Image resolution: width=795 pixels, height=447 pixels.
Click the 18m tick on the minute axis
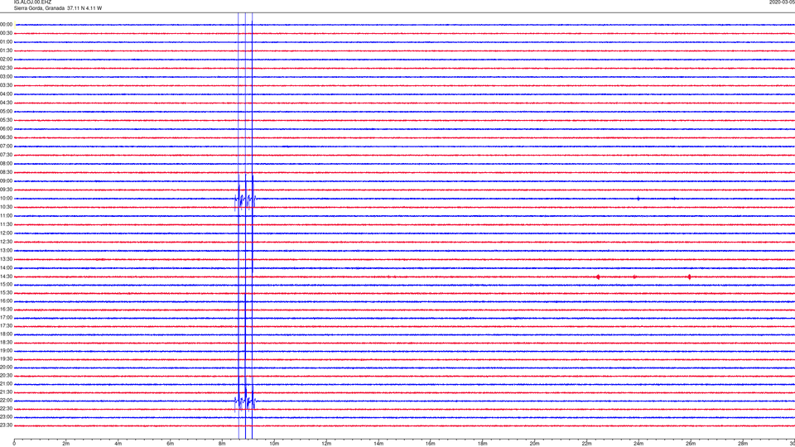[x=482, y=444]
